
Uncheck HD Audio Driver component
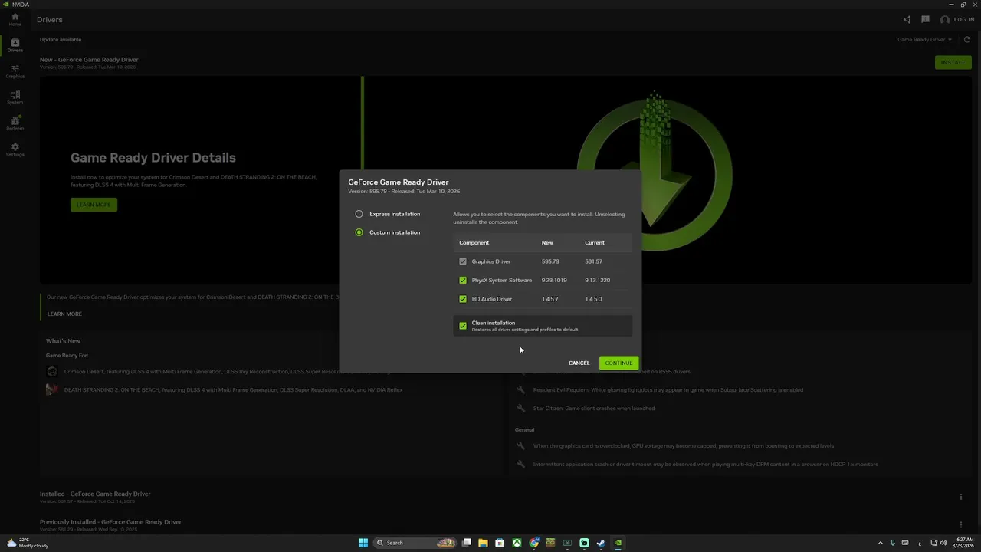point(463,299)
